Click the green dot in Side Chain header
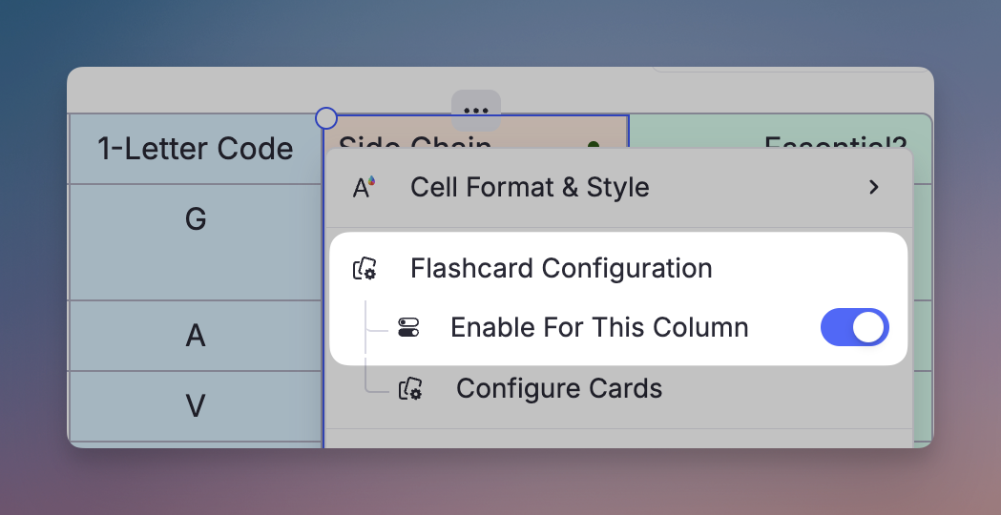The height and width of the screenshot is (515, 1001). pyautogui.click(x=594, y=145)
